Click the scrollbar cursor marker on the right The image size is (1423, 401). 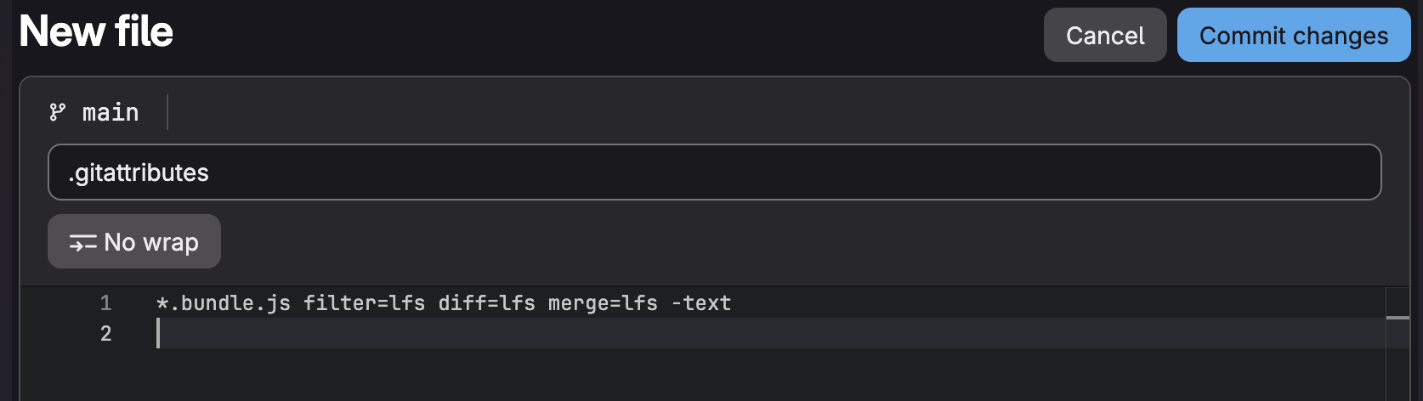pyautogui.click(x=1397, y=318)
